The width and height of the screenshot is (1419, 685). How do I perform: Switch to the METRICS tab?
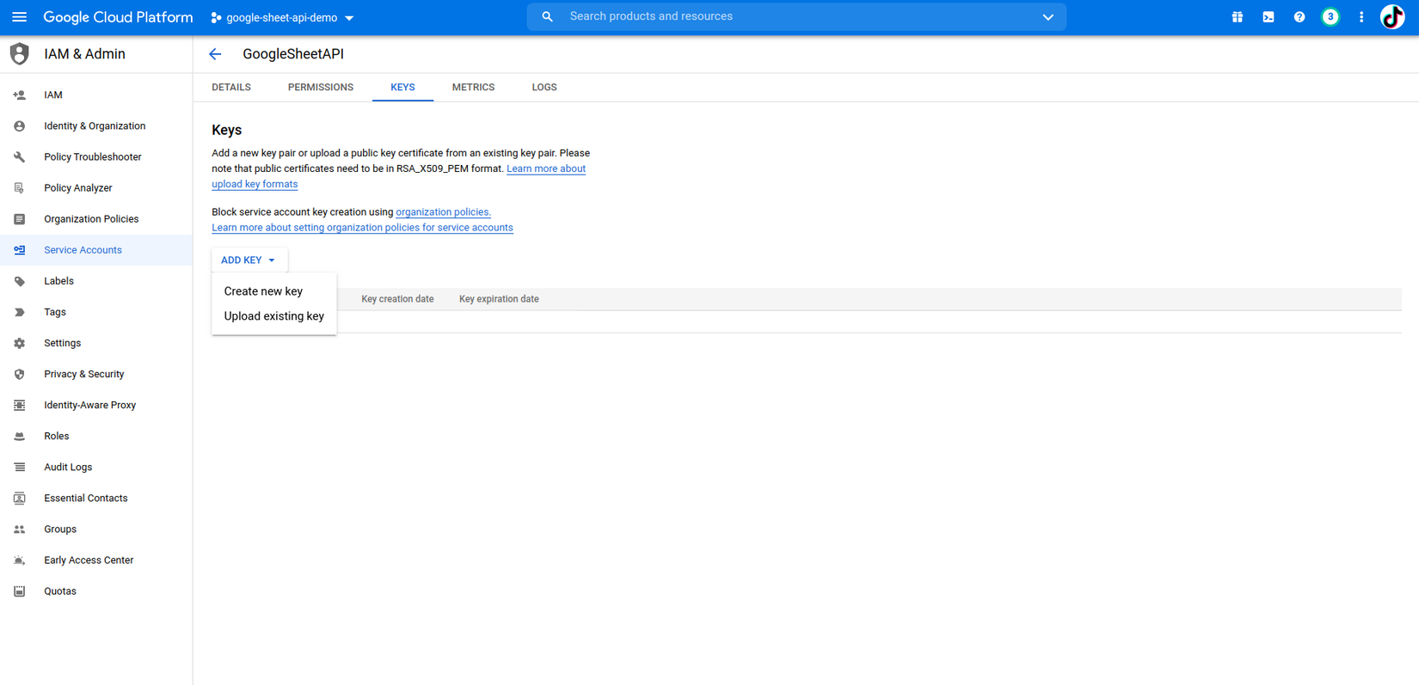(473, 88)
